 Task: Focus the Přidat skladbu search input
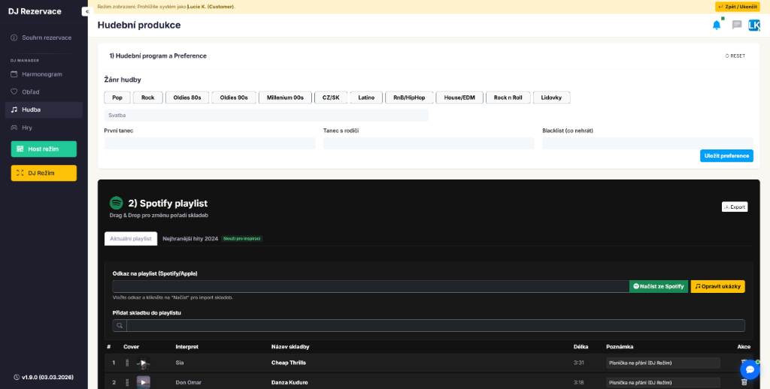[435, 326]
